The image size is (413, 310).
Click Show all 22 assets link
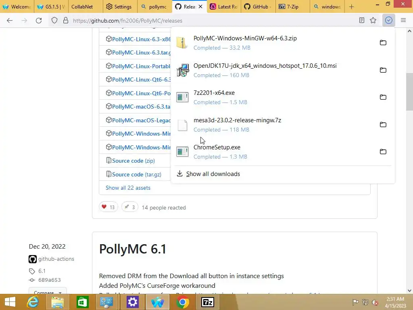pyautogui.click(x=128, y=188)
